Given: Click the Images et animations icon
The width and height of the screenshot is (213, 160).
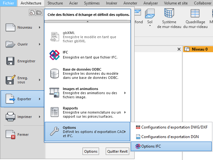Looking at the screenshot, I should coord(55,93).
